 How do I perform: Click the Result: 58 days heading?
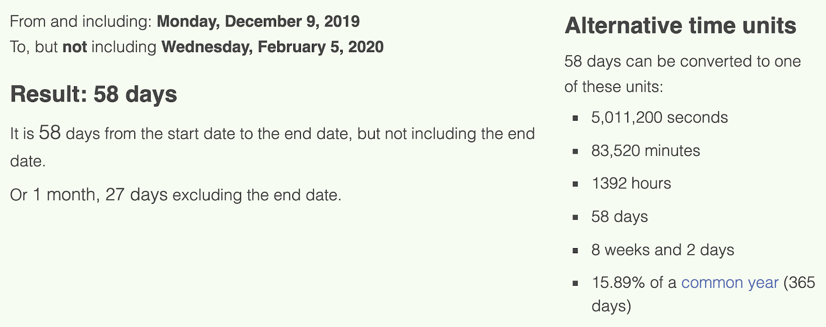coord(93,94)
